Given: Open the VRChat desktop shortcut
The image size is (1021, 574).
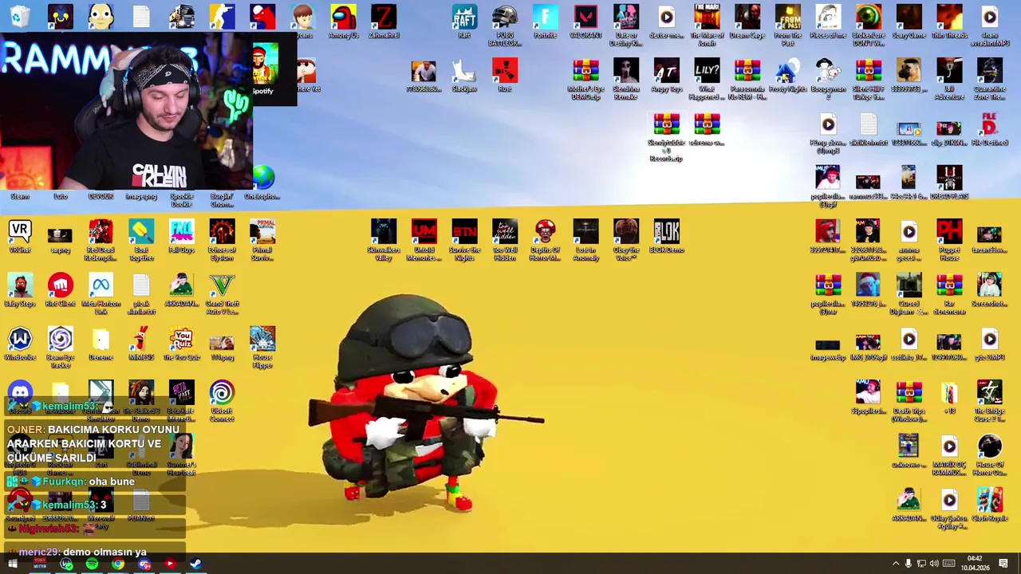Looking at the screenshot, I should point(20,237).
